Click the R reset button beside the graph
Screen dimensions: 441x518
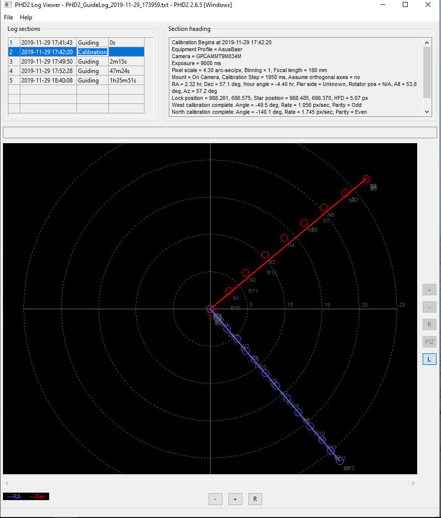coord(429,325)
